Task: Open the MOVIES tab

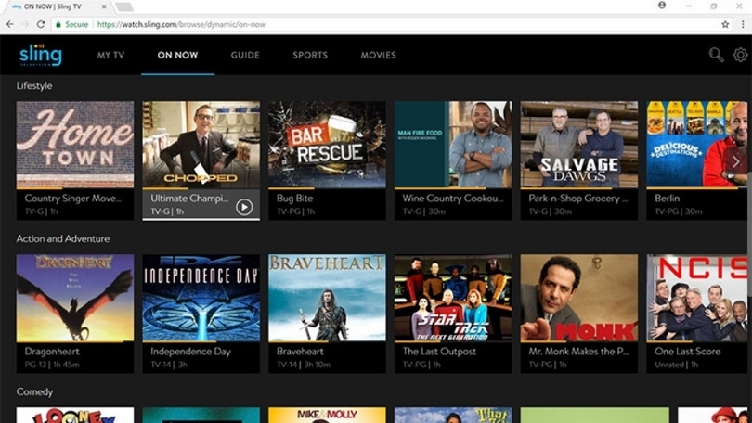Action: [x=379, y=55]
